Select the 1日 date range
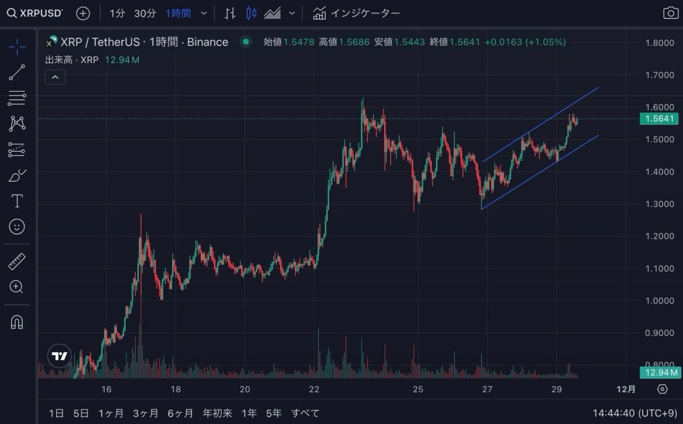Image resolution: width=683 pixels, height=424 pixels. pyautogui.click(x=56, y=413)
